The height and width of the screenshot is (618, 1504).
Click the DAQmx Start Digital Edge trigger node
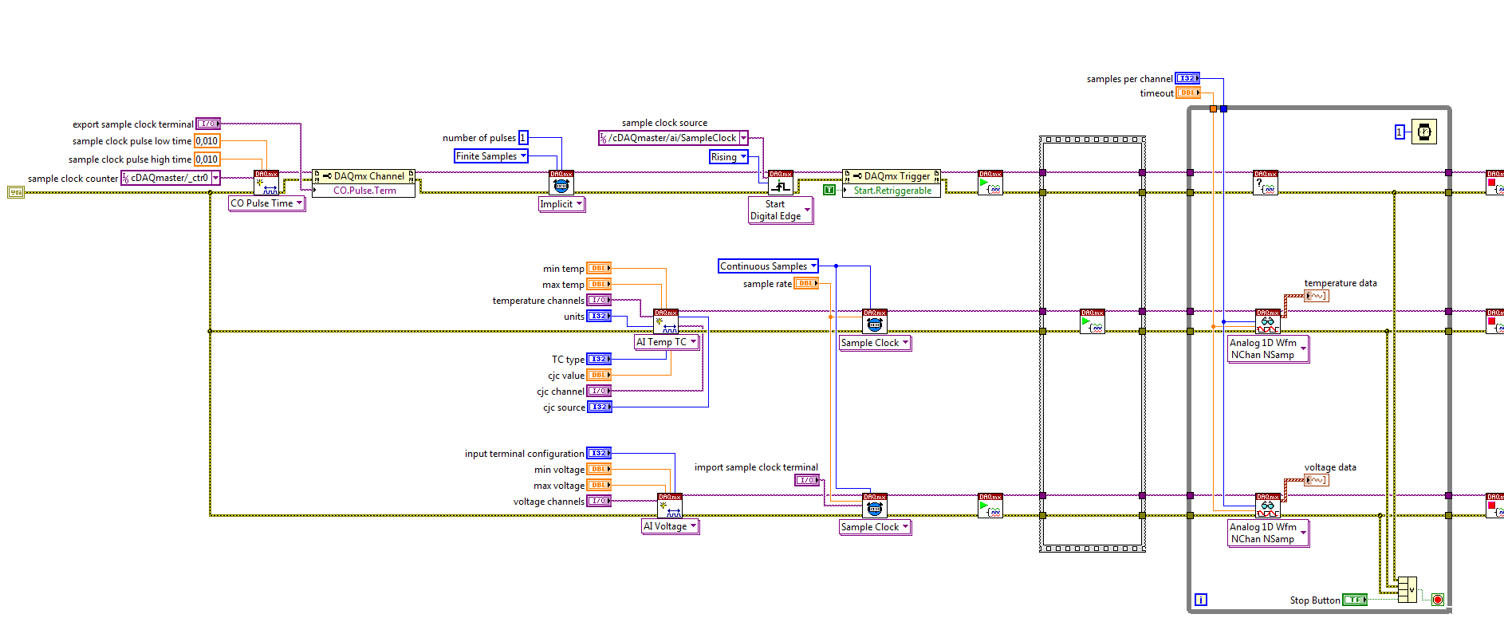tap(781, 183)
